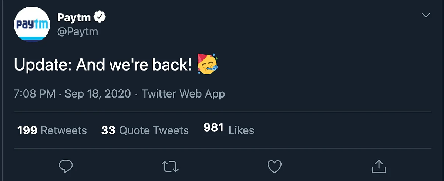Show the 33 Quote Tweets

pos(145,130)
